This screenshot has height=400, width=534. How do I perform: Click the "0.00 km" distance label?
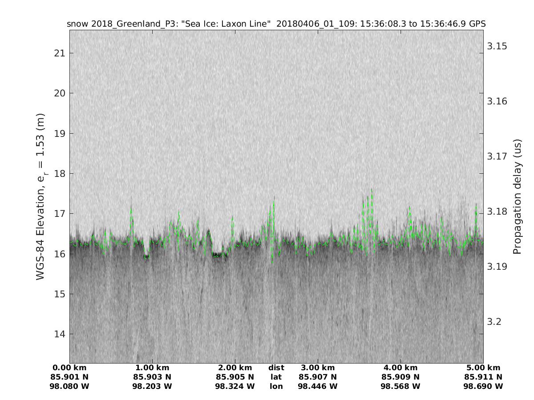69,368
